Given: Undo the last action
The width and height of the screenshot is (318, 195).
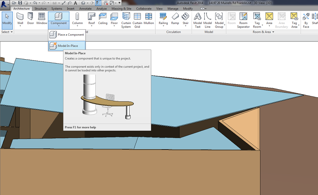Looking at the screenshot, I should coord(35,3).
